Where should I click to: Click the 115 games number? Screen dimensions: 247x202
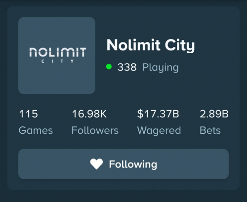coord(29,114)
